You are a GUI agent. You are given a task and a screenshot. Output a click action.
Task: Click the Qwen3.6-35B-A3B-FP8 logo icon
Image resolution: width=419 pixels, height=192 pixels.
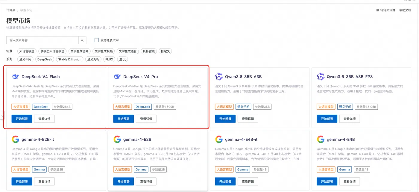pos(321,77)
